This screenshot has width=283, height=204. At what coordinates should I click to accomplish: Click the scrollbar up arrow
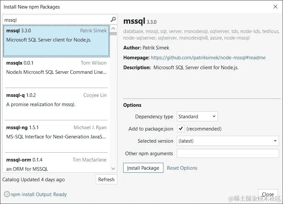point(113,28)
